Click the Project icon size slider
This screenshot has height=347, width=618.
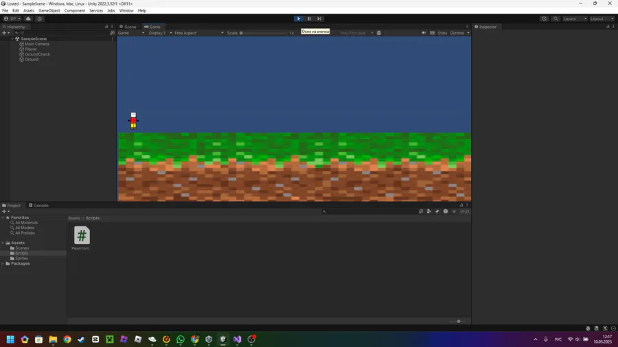(458, 322)
